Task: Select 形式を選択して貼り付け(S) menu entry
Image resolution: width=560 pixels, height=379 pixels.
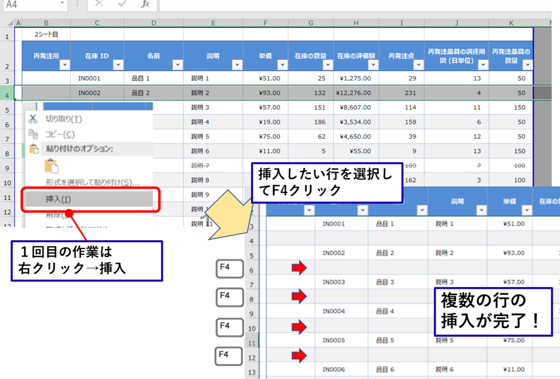Action: 93,182
